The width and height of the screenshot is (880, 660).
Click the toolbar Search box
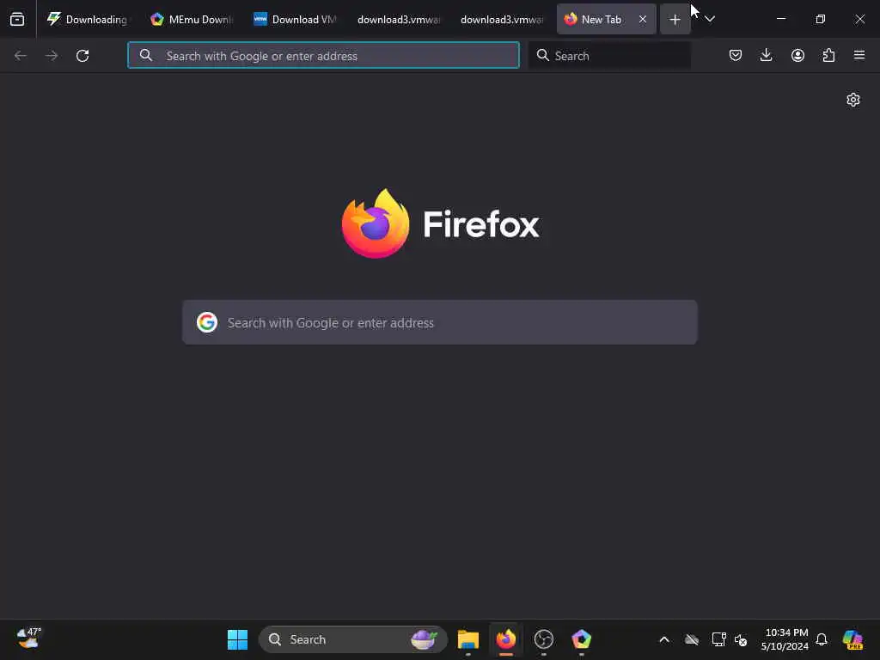[609, 56]
